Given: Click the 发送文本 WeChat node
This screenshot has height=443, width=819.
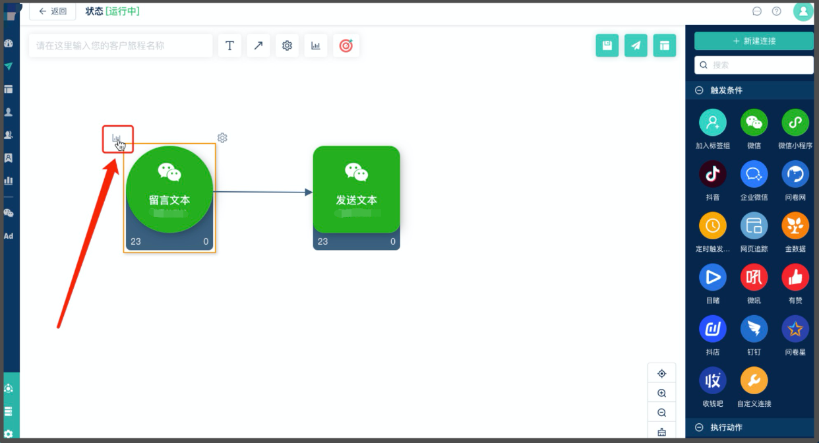Looking at the screenshot, I should (x=357, y=190).
